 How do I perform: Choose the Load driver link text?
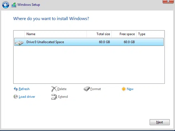point(27,97)
